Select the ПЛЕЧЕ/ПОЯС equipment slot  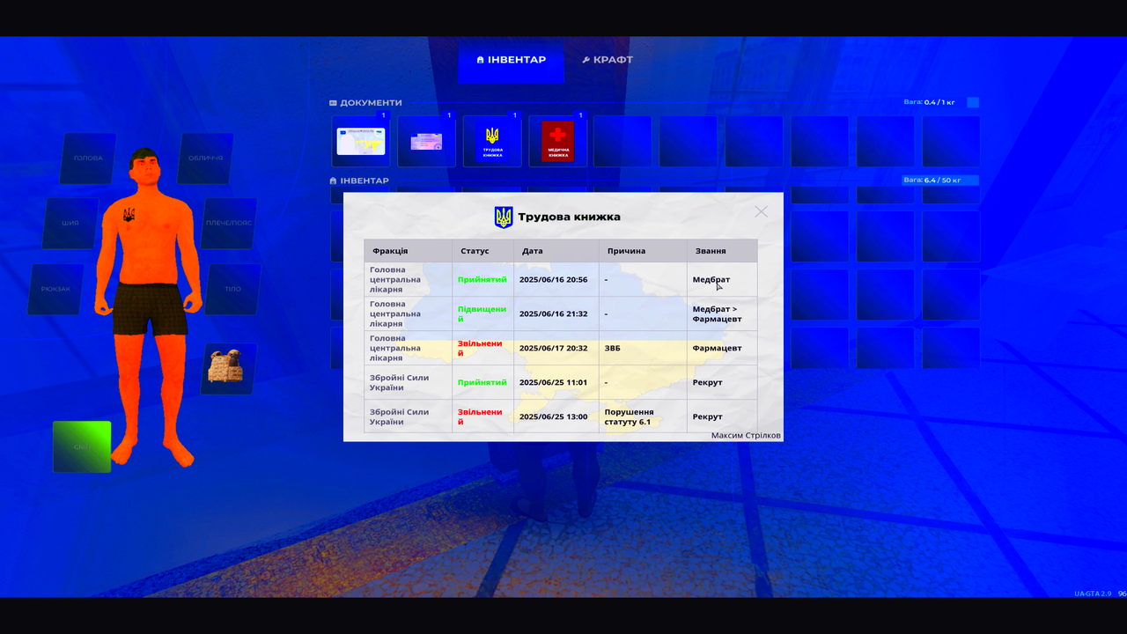229,223
